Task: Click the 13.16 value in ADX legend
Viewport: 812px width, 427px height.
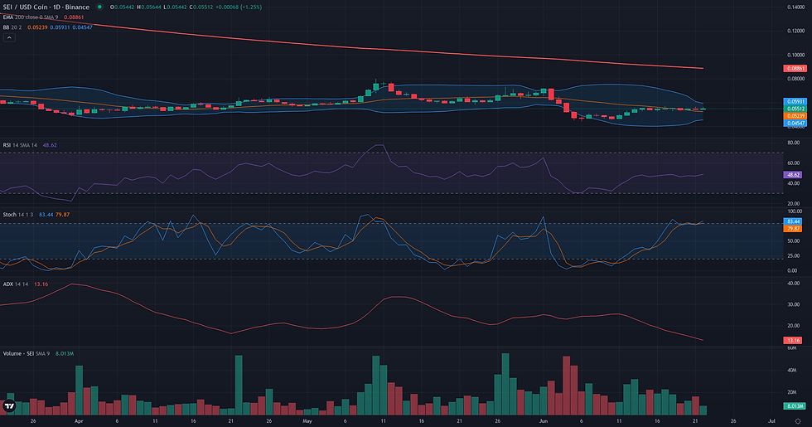Action: click(41, 284)
